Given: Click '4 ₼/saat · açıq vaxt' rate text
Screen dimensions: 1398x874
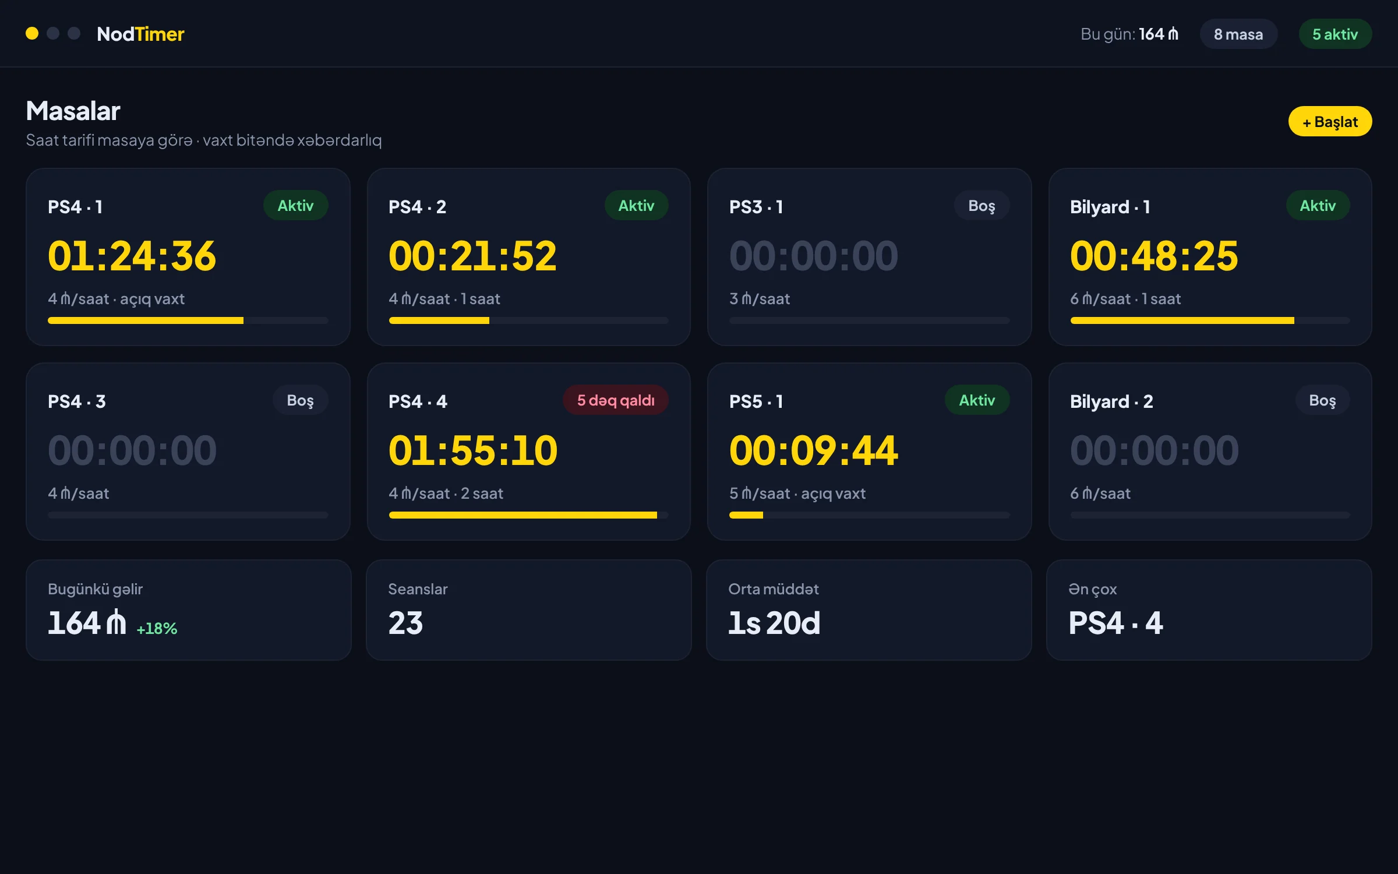Looking at the screenshot, I should coord(116,299).
